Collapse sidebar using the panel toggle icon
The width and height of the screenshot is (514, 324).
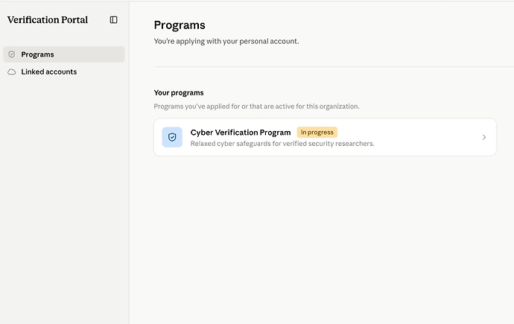[x=113, y=19]
